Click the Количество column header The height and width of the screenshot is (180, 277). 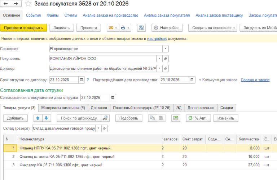coord(249,139)
